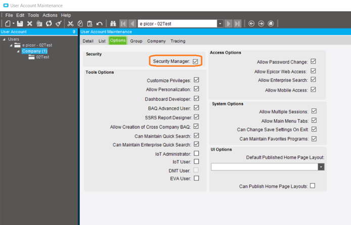Undo the last change with the toolbar arrow

tap(100, 23)
